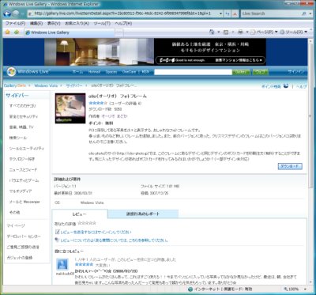Click the Home icon in command bar
This screenshot has height=295, width=316.
(212, 32)
